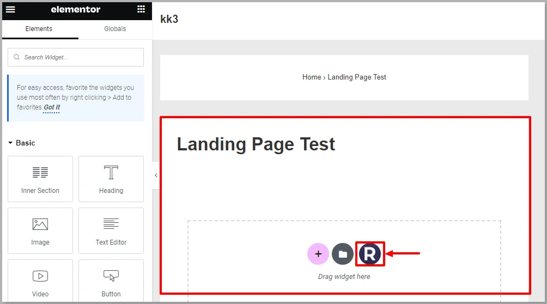Click the Landing Page Test breadcrumb text
547x304 pixels.
tap(357, 77)
